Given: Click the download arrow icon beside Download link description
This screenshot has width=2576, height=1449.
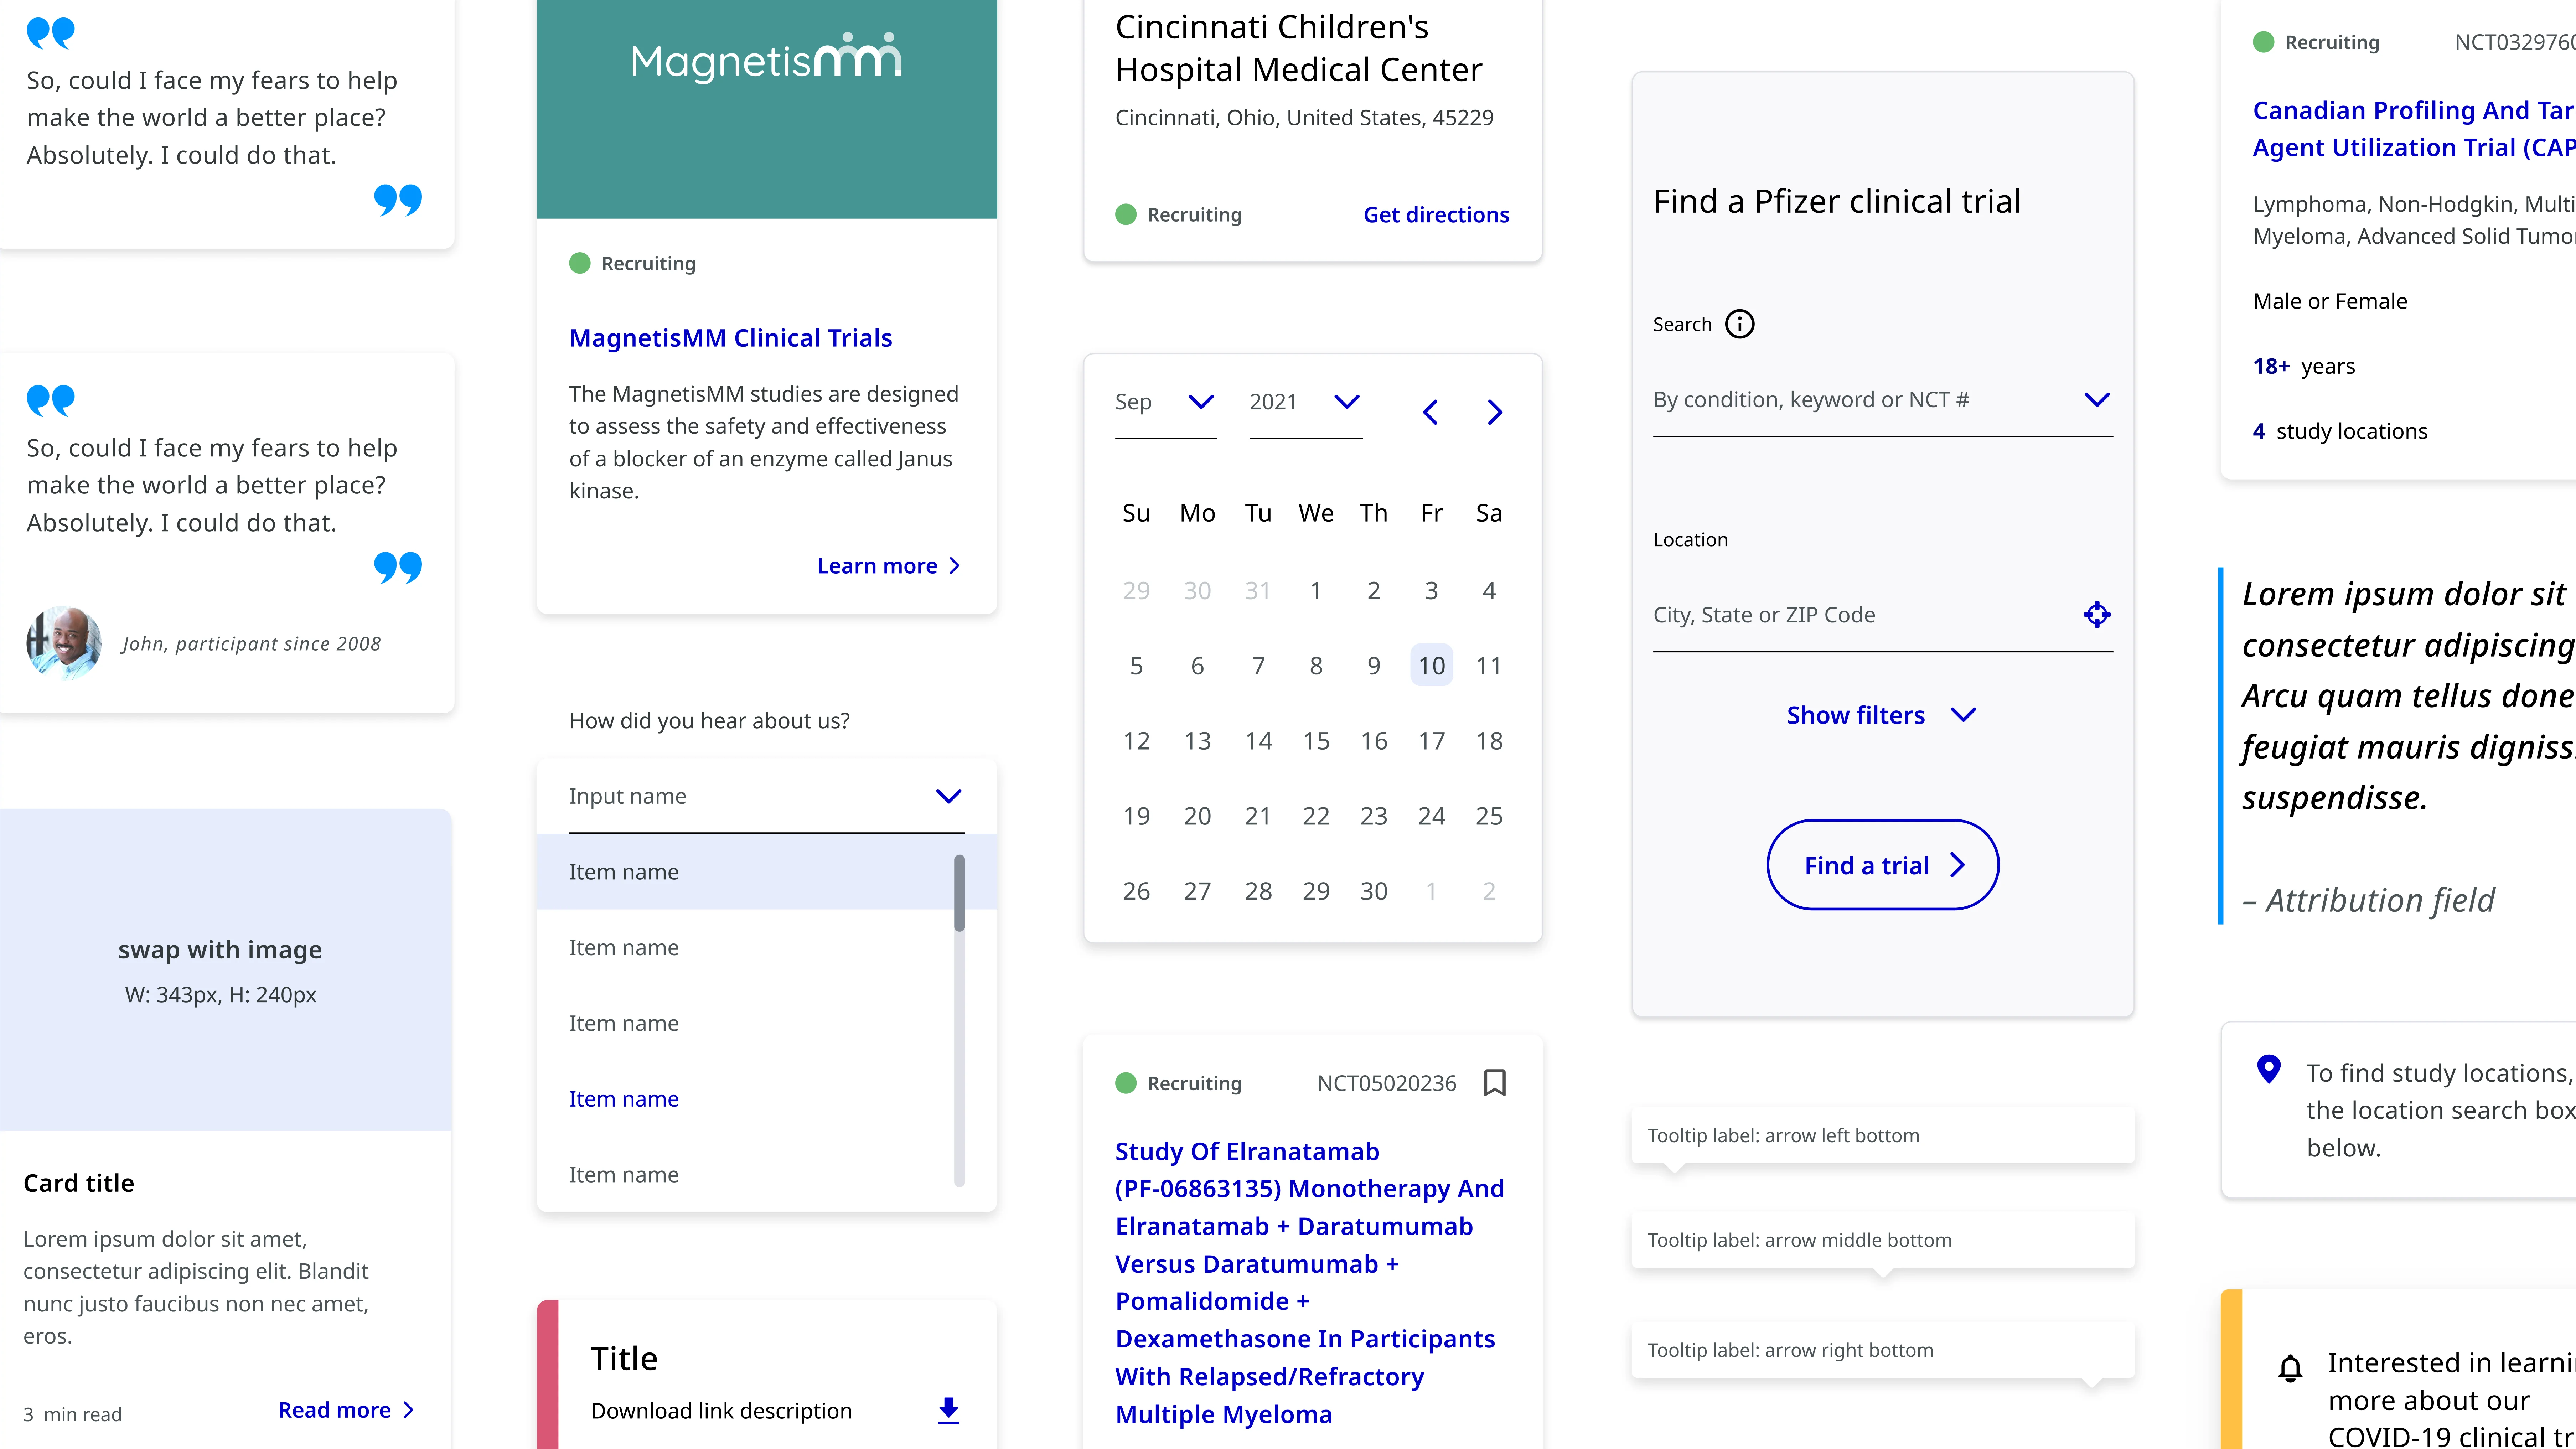Looking at the screenshot, I should coord(949,1410).
